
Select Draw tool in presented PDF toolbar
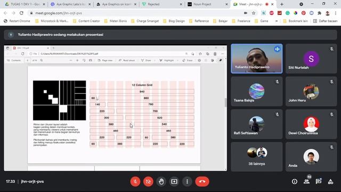click(x=146, y=60)
